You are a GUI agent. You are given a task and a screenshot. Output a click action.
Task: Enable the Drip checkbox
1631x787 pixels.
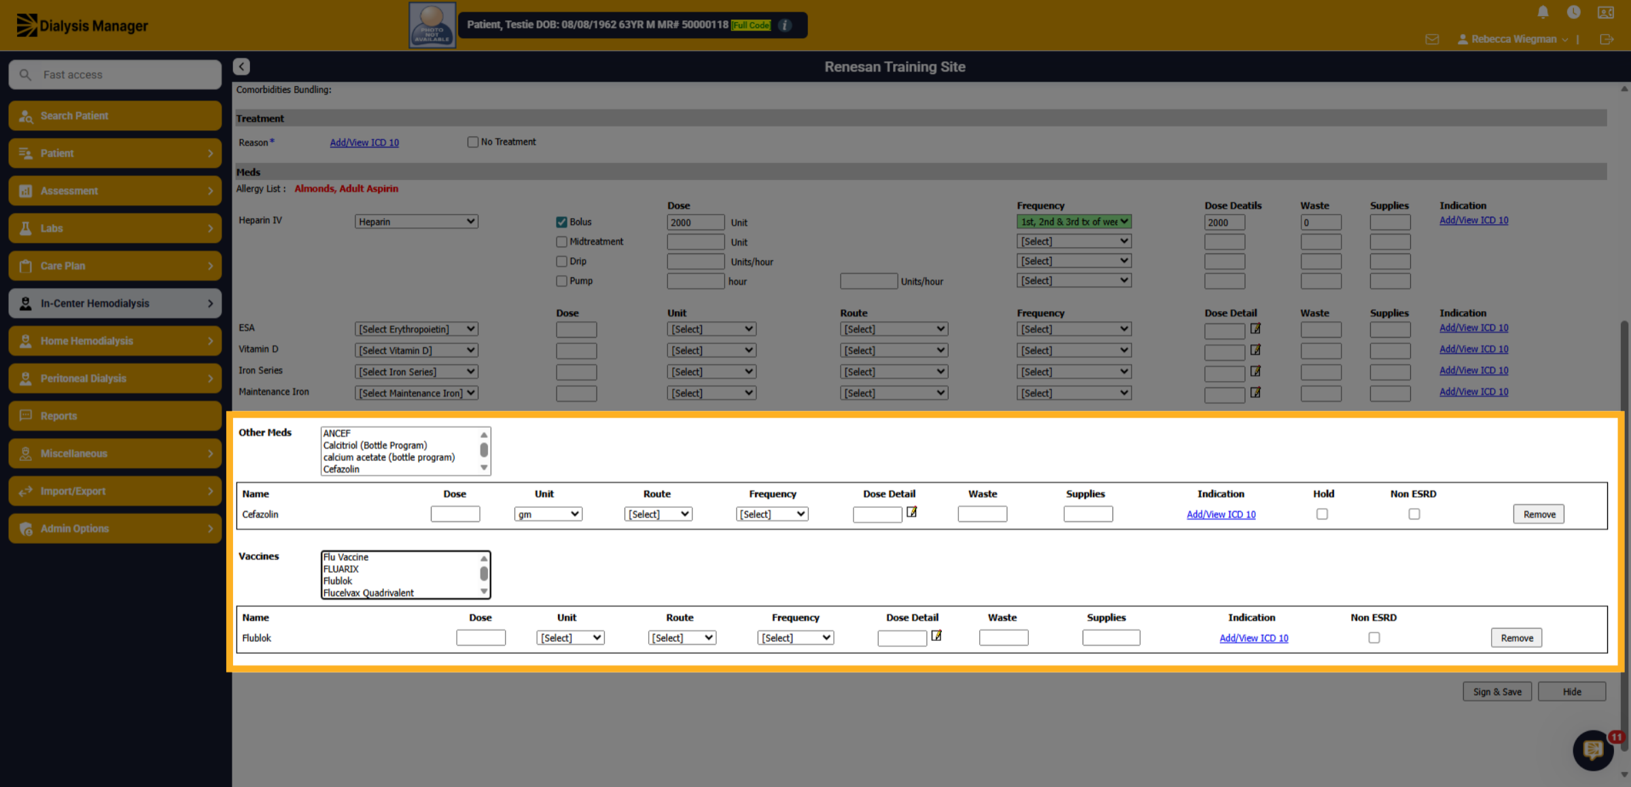coord(561,261)
